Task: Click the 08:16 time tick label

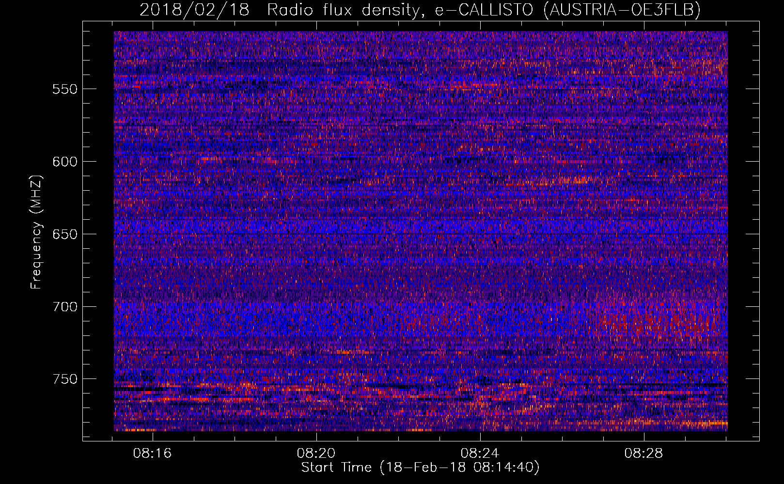Action: click(153, 454)
